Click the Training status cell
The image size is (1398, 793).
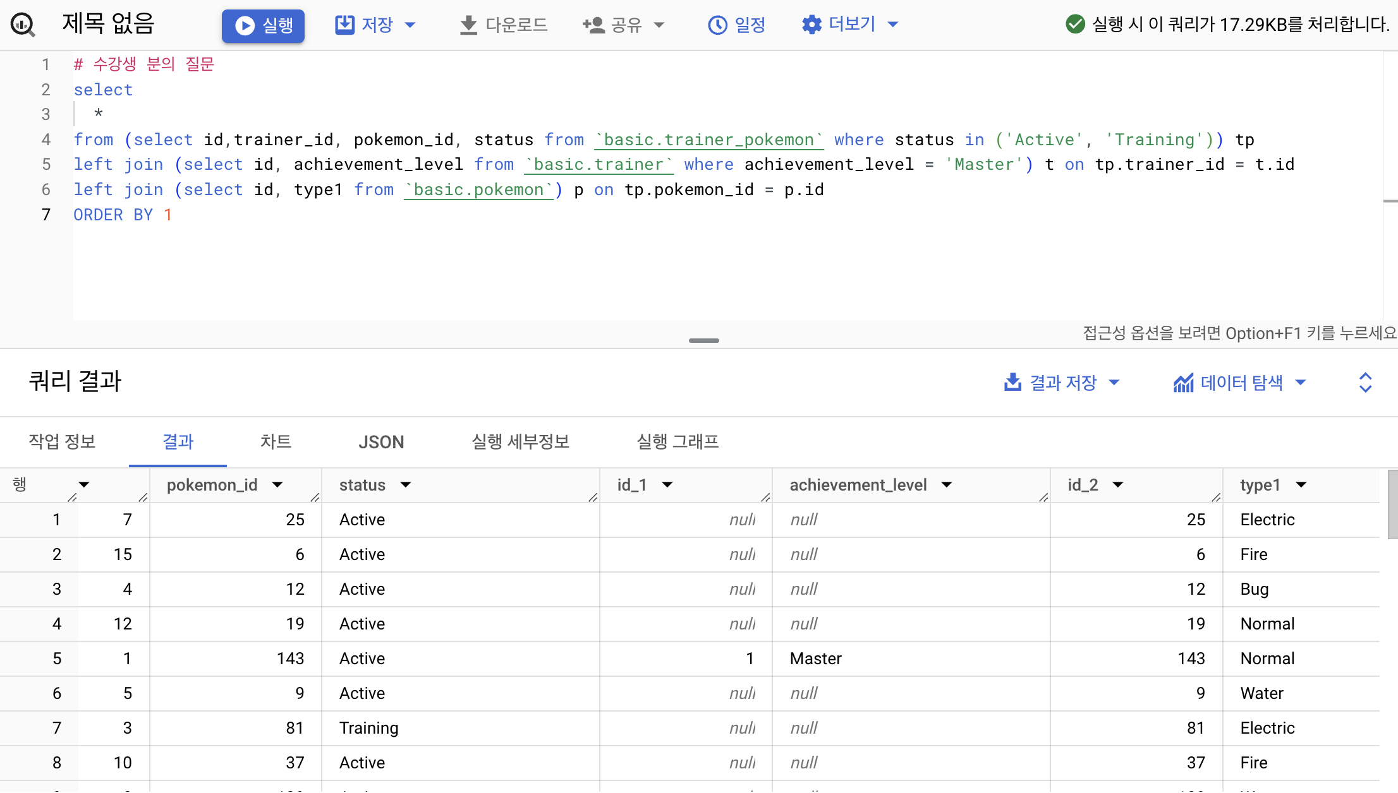[x=460, y=728]
